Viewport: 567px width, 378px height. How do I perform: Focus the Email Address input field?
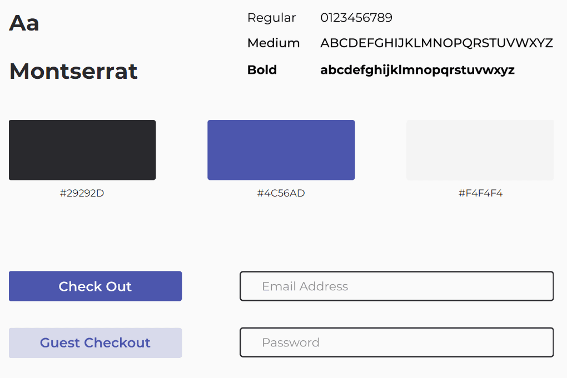tap(397, 286)
